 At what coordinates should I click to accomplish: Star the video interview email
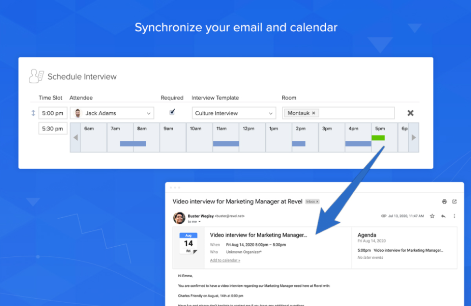[x=432, y=216]
